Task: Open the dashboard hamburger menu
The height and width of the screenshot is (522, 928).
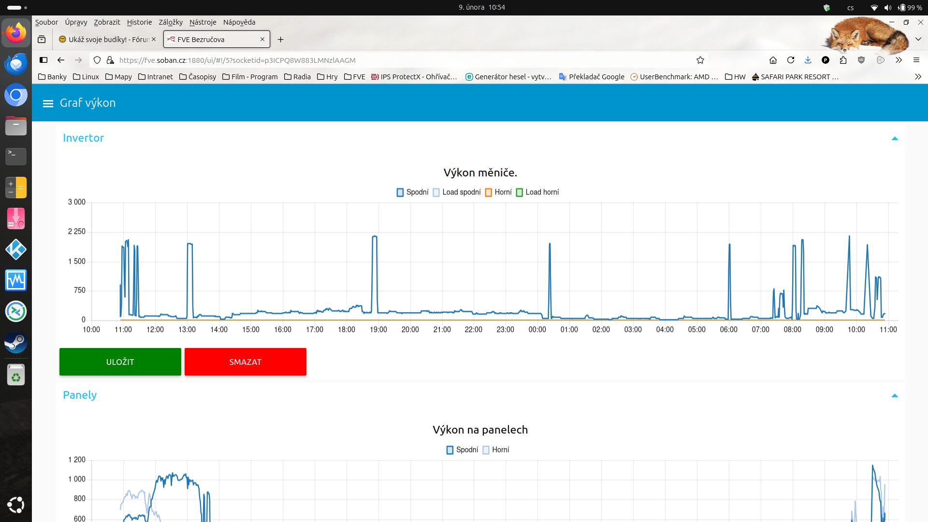Action: point(48,103)
